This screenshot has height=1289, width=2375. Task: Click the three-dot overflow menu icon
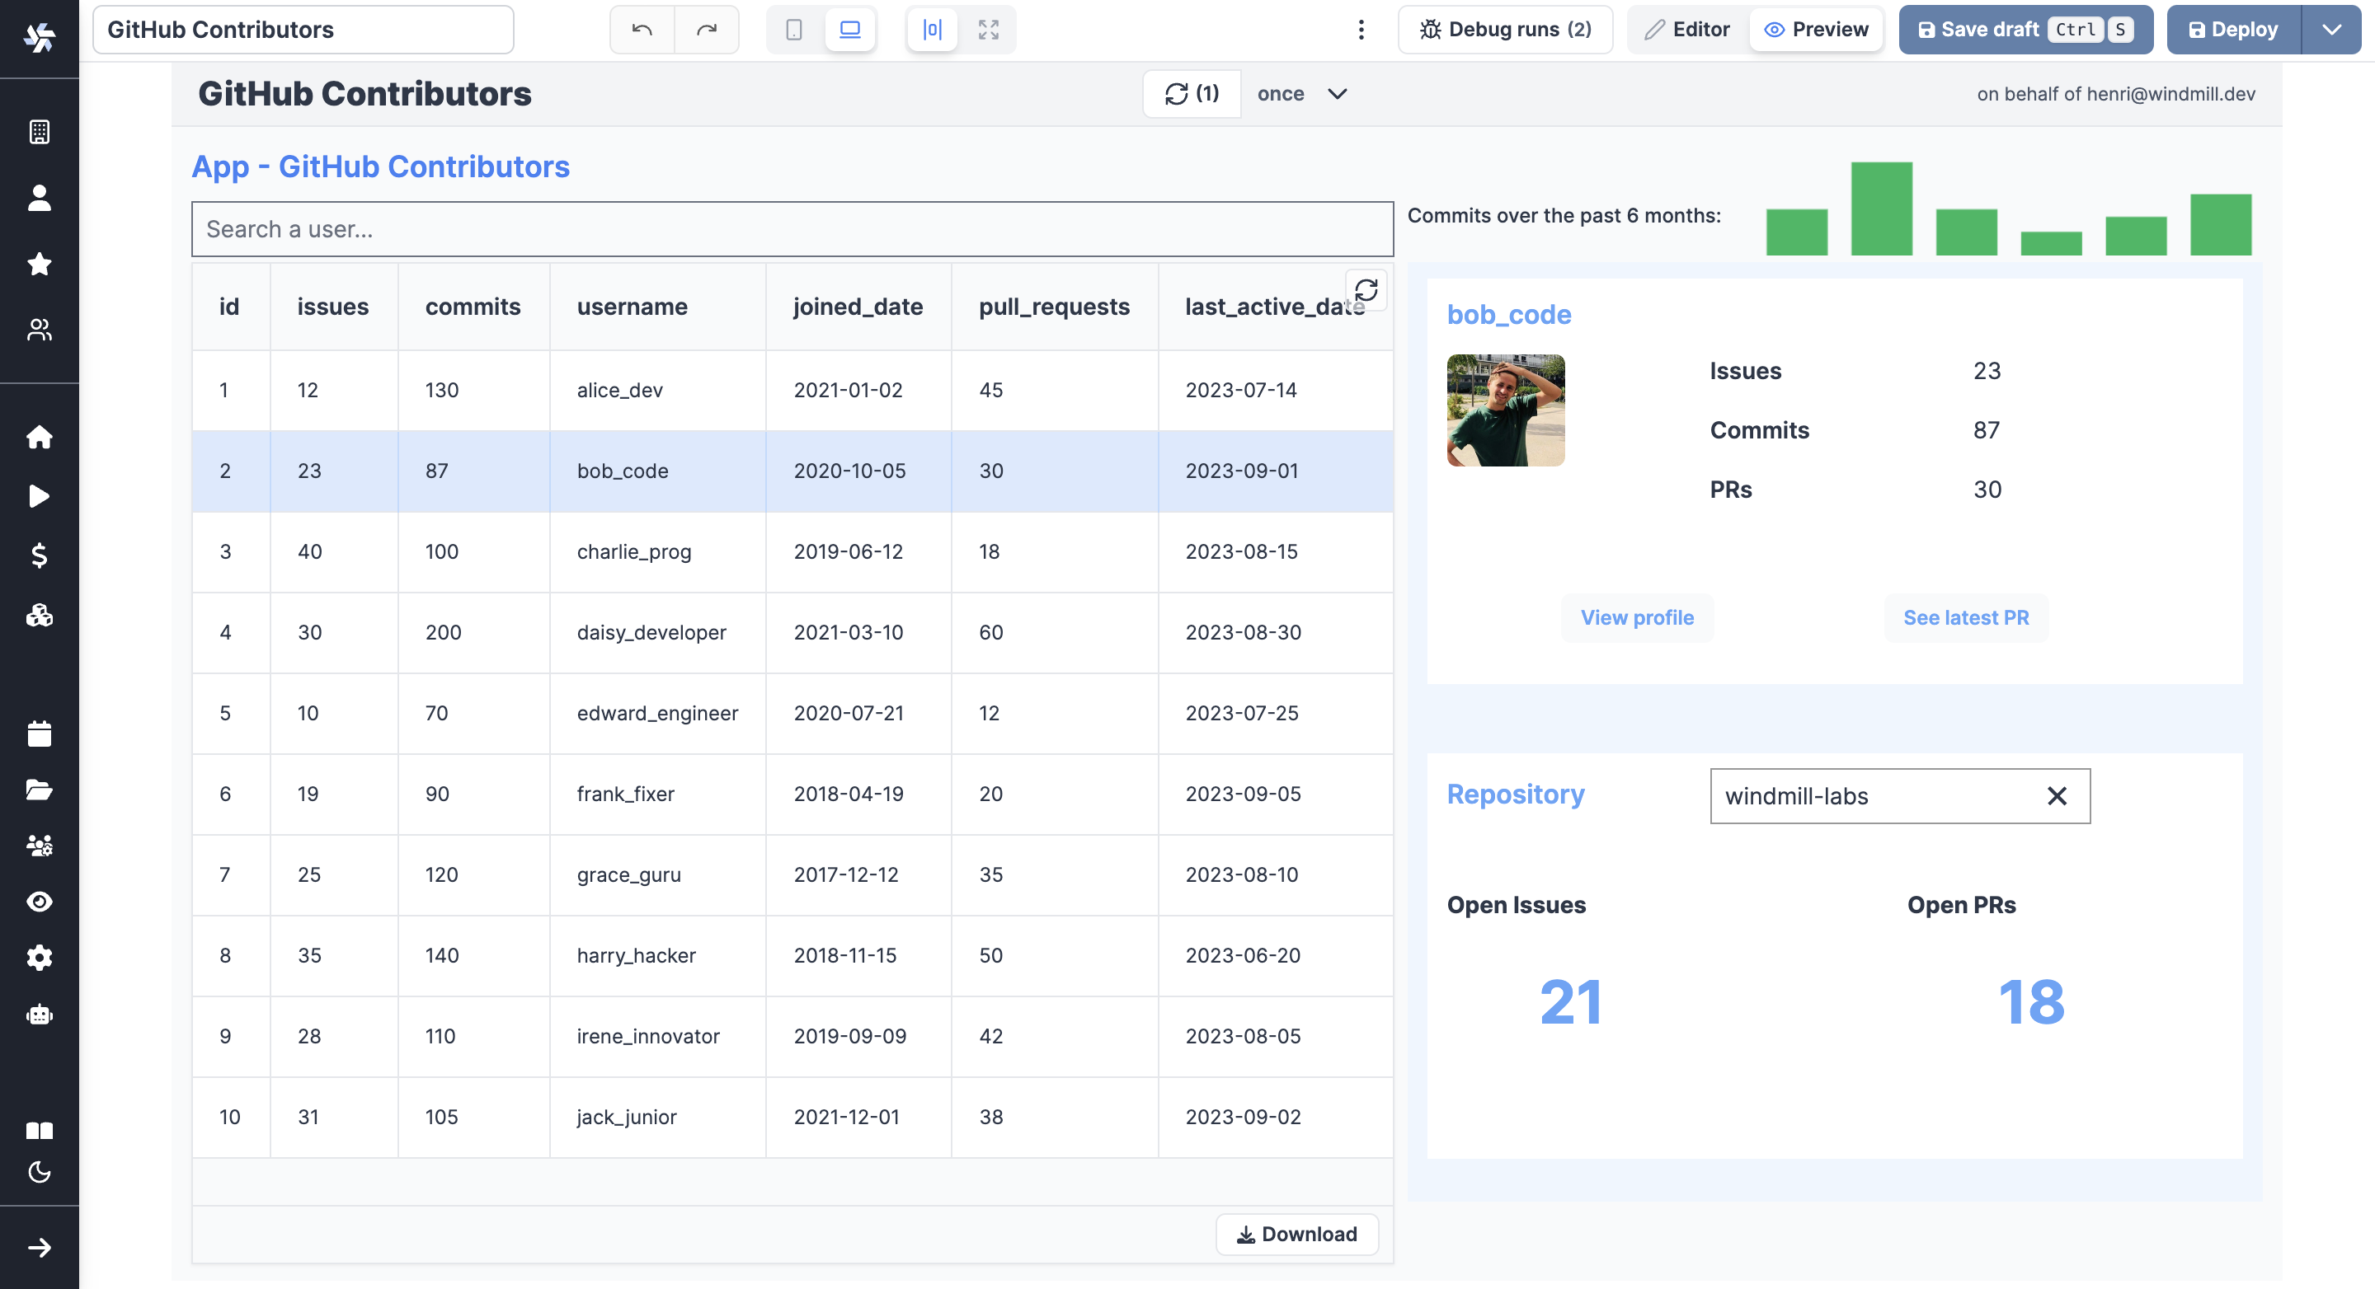1361,30
